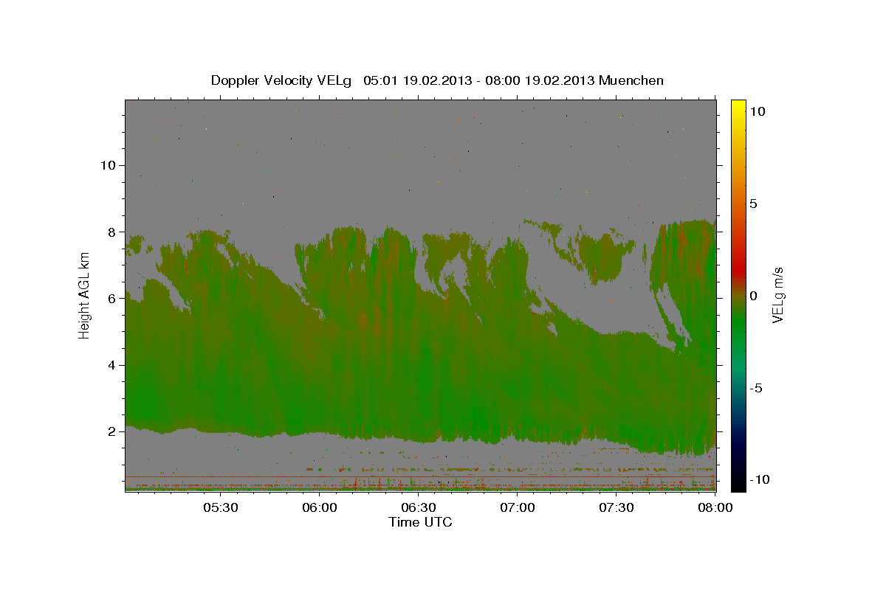Click the yellow top of the colorbar
This screenshot has width=886, height=590.
tap(738, 107)
